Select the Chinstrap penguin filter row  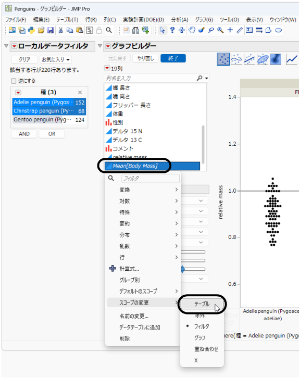coord(49,111)
